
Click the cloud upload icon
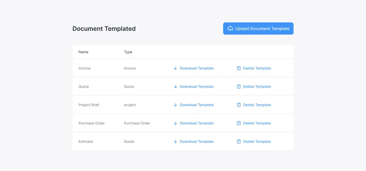coord(230,28)
